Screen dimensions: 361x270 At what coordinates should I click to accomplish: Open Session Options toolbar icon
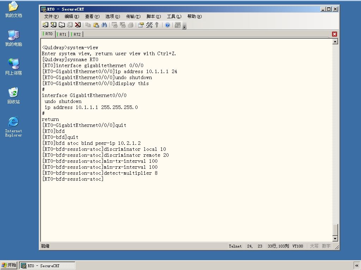click(141, 25)
